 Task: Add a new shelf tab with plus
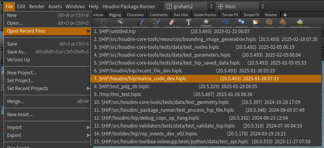(x=285, y=15)
